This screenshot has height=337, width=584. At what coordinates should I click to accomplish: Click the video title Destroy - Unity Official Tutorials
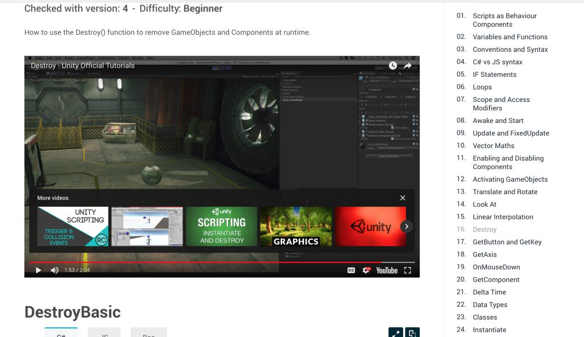[83, 65]
